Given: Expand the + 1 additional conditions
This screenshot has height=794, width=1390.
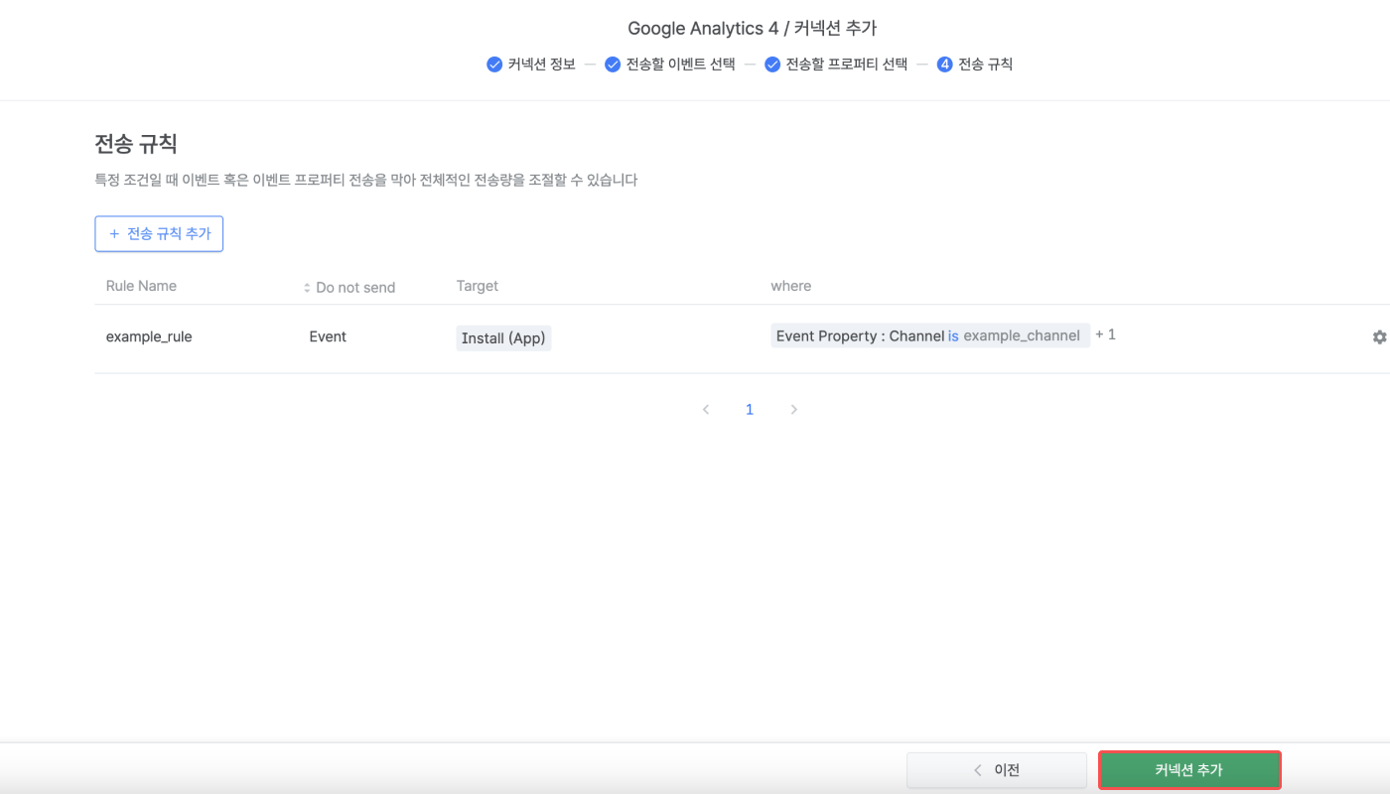Looking at the screenshot, I should point(1105,335).
